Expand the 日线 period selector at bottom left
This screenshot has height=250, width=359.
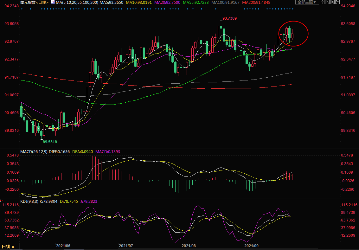(x=8, y=247)
